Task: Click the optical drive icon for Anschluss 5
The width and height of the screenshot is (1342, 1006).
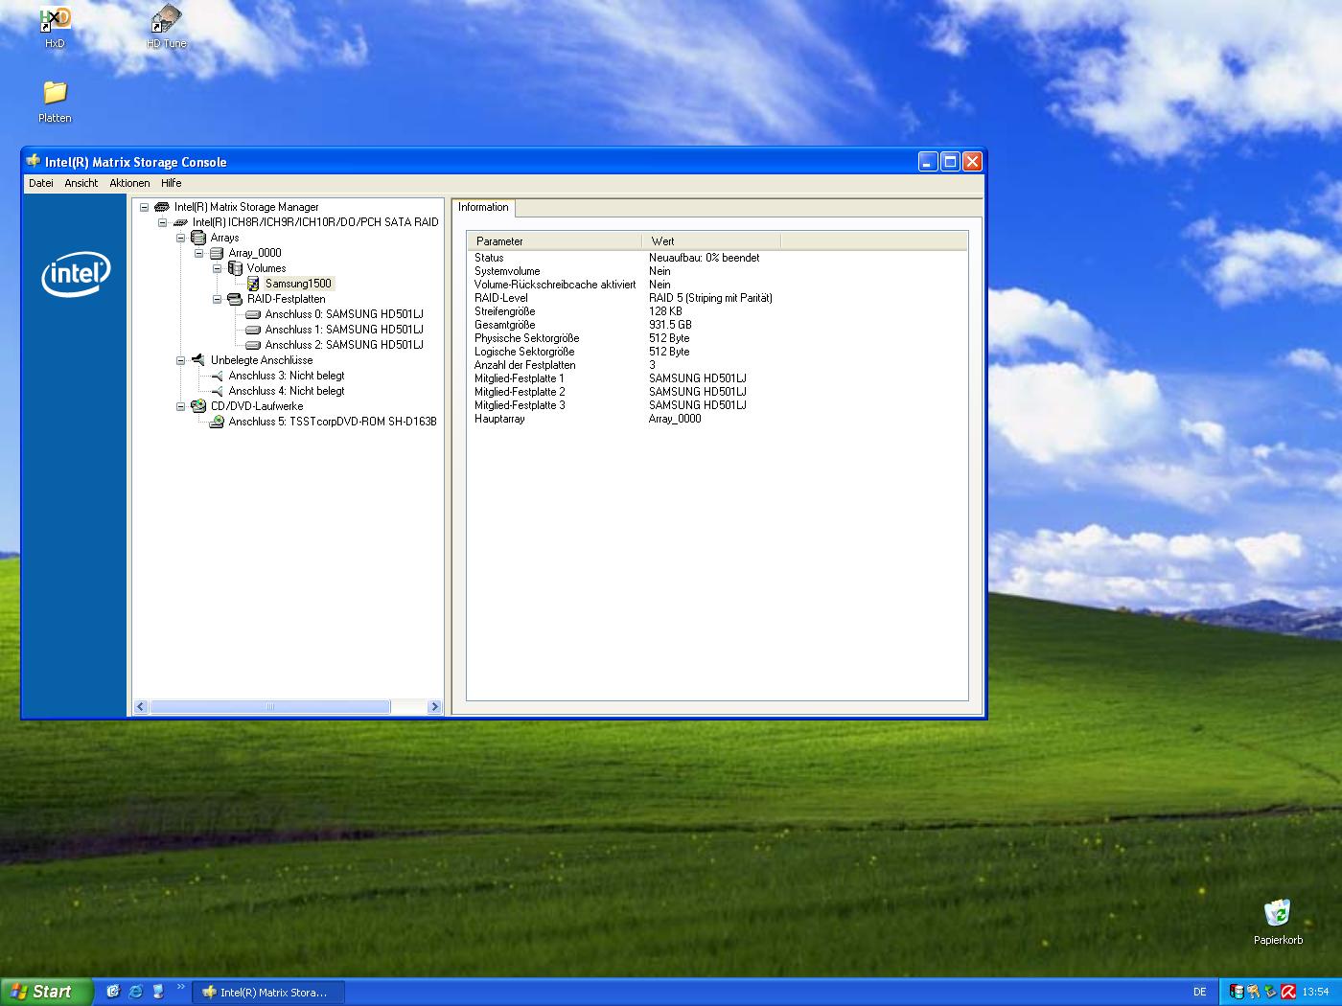Action: click(x=217, y=422)
